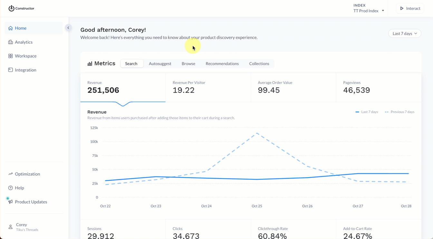Click the Corey user profile icon
433x239 pixels.
pyautogui.click(x=11, y=227)
